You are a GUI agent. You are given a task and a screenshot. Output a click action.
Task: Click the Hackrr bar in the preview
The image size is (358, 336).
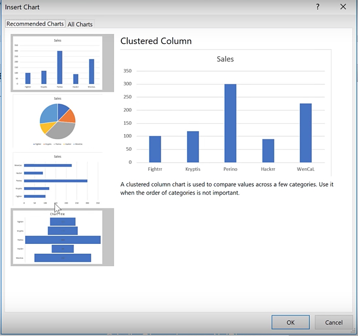pyautogui.click(x=268, y=151)
